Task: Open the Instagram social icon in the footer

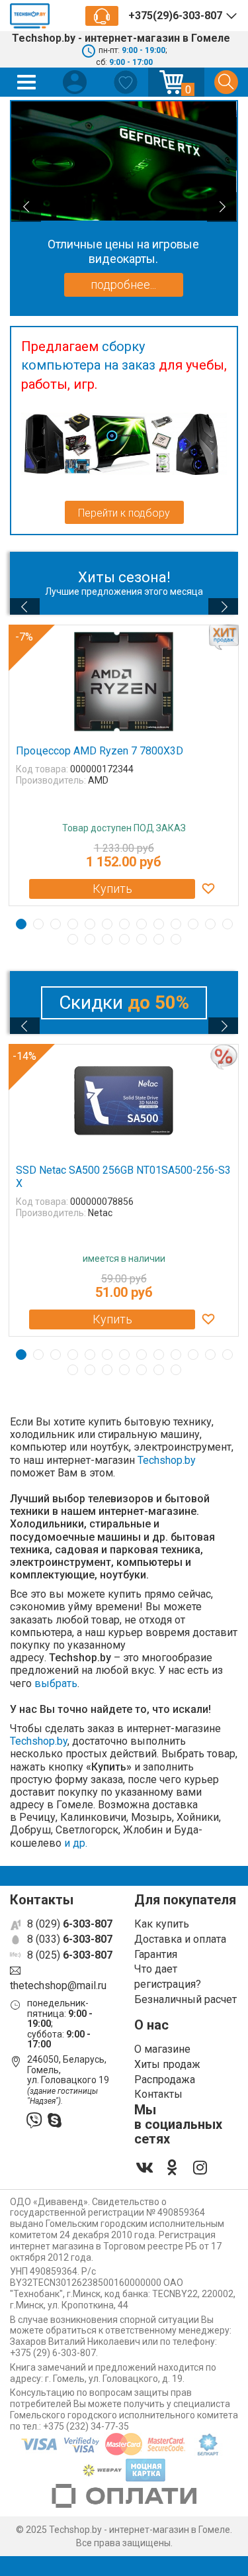Action: coord(200,2167)
